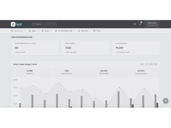The image size is (171, 128).
Task: Select the 30D time range button
Action: pyautogui.click(x=151, y=64)
